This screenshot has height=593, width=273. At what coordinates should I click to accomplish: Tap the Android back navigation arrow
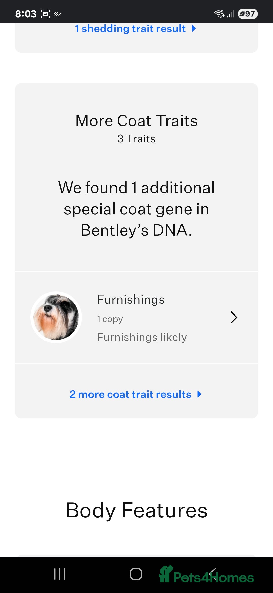[x=213, y=574]
